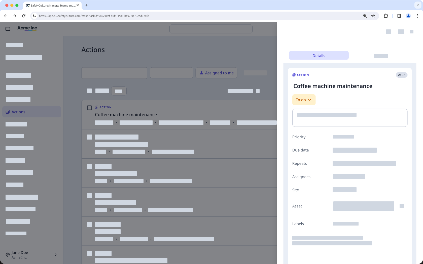
Task: Open the Coffee machine maintenance action row
Action: (179, 115)
